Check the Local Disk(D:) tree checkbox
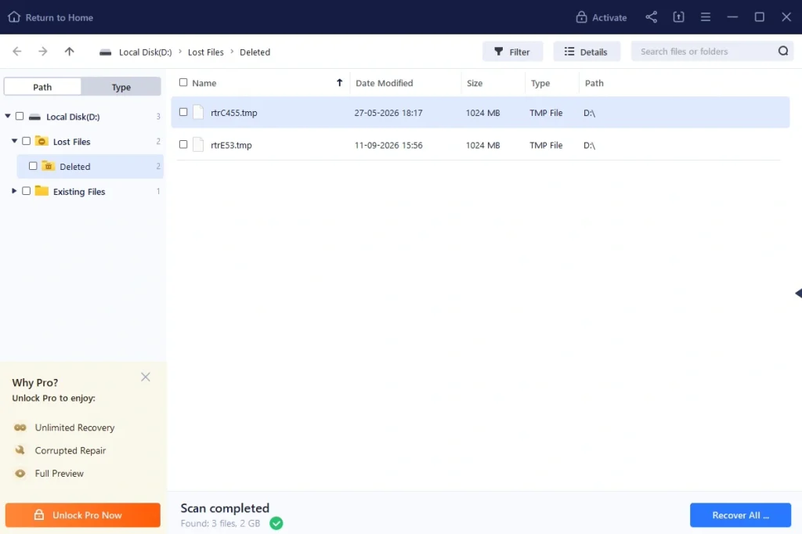 click(x=20, y=116)
